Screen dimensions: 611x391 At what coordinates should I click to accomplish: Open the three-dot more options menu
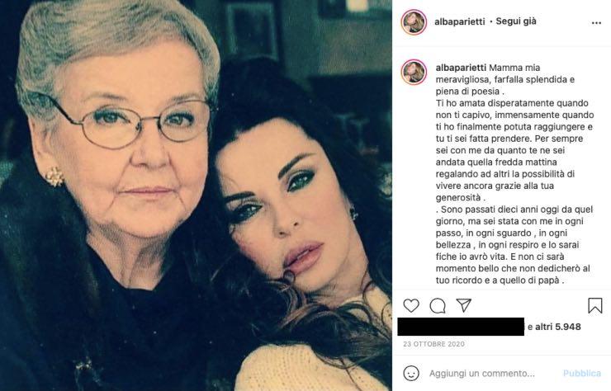(596, 23)
